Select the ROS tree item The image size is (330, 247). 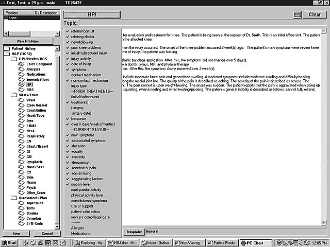click(30, 90)
